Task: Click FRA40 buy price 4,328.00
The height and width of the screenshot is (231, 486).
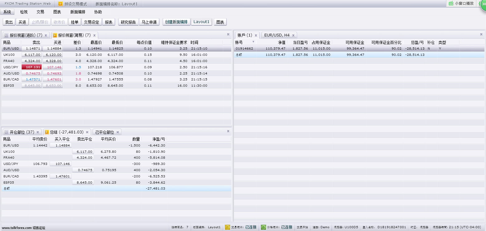Action: pos(52,61)
